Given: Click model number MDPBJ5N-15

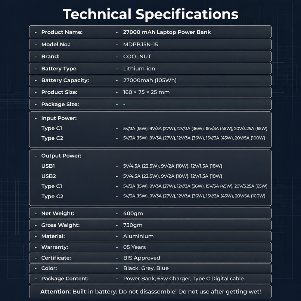Looking at the screenshot, I should click(141, 45).
